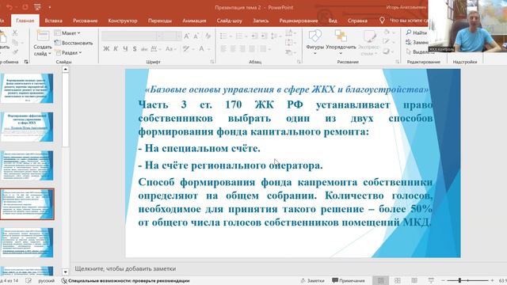Toggle underline Ч formatting
Viewport: 507px width, 285px height.
[125, 49]
